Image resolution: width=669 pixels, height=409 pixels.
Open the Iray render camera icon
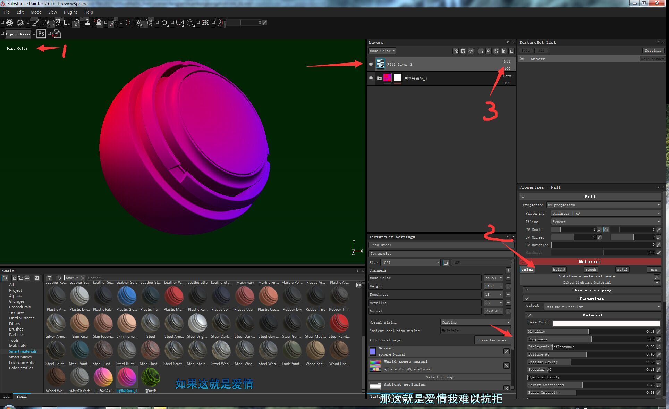click(205, 23)
